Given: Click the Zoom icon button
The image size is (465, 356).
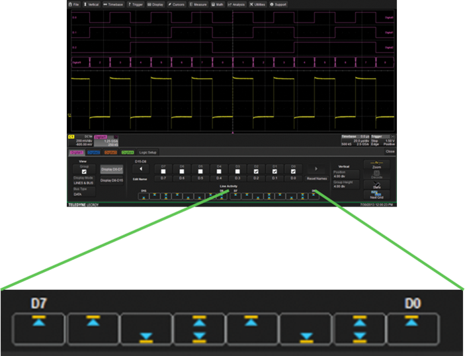Looking at the screenshot, I should pyautogui.click(x=376, y=165).
